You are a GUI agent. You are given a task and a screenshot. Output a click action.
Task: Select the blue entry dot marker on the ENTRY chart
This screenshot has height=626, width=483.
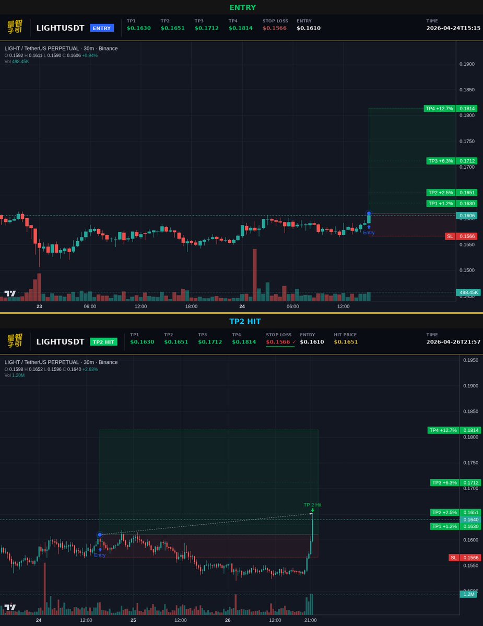369,213
